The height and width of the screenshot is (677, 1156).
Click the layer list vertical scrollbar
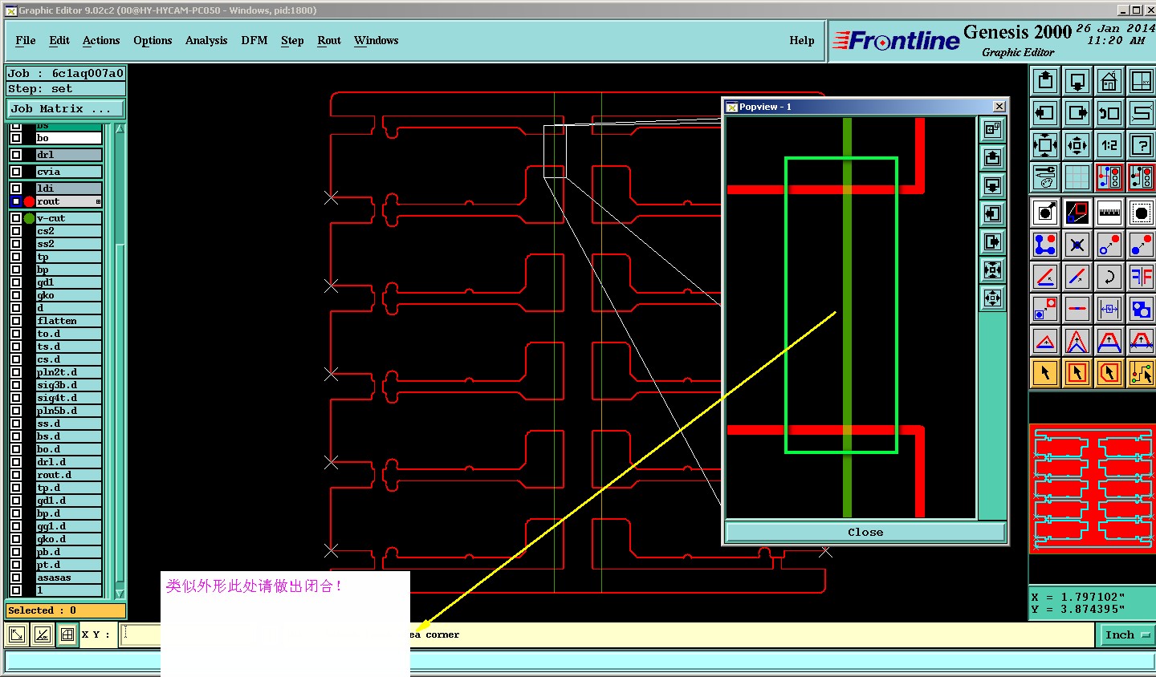[x=120, y=361]
